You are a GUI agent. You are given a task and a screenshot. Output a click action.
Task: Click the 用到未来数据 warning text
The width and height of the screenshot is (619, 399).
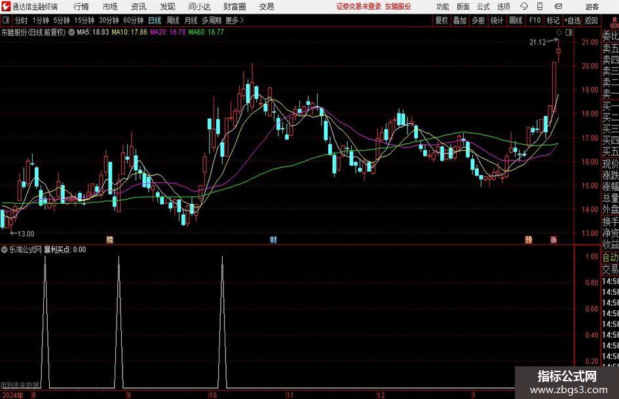tap(20, 385)
